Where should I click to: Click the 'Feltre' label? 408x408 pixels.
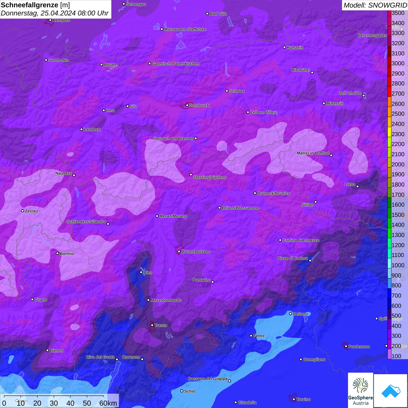click(x=259, y=336)
